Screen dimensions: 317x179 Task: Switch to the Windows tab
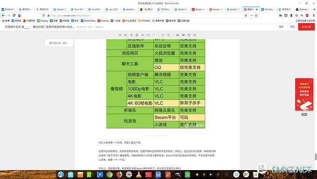pyautogui.click(x=268, y=9)
